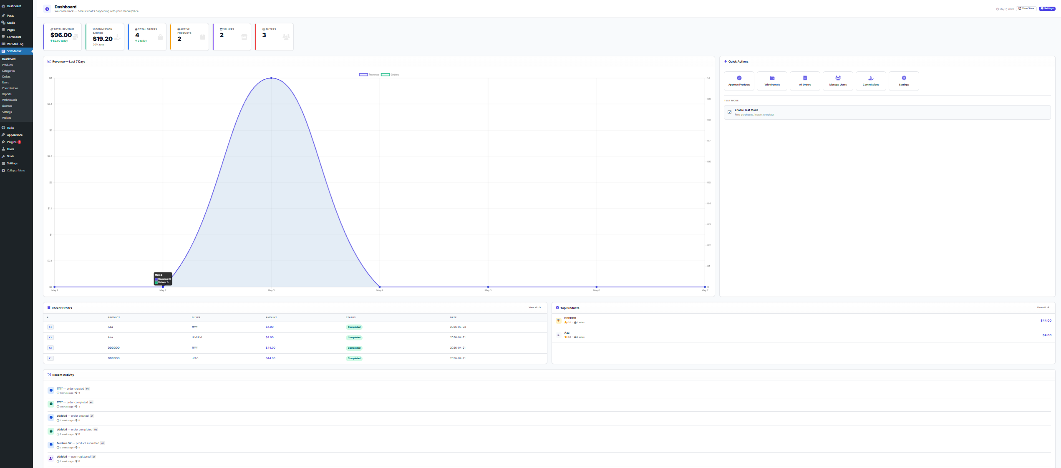1061x468 pixels.
Task: Toggle Revenue series in chart legend
Action: coord(369,75)
